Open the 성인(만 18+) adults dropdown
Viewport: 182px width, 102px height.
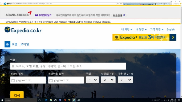108,80
